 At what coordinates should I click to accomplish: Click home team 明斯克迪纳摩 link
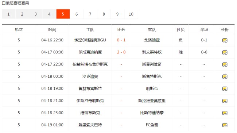pyautogui.click(x=90, y=52)
